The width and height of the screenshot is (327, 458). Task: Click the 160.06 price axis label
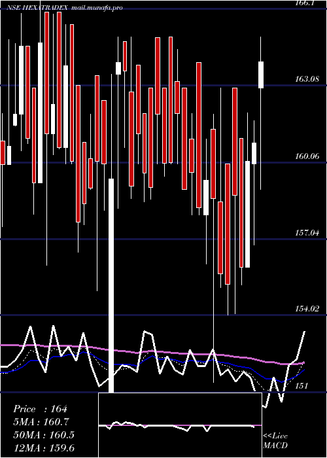coord(307,156)
